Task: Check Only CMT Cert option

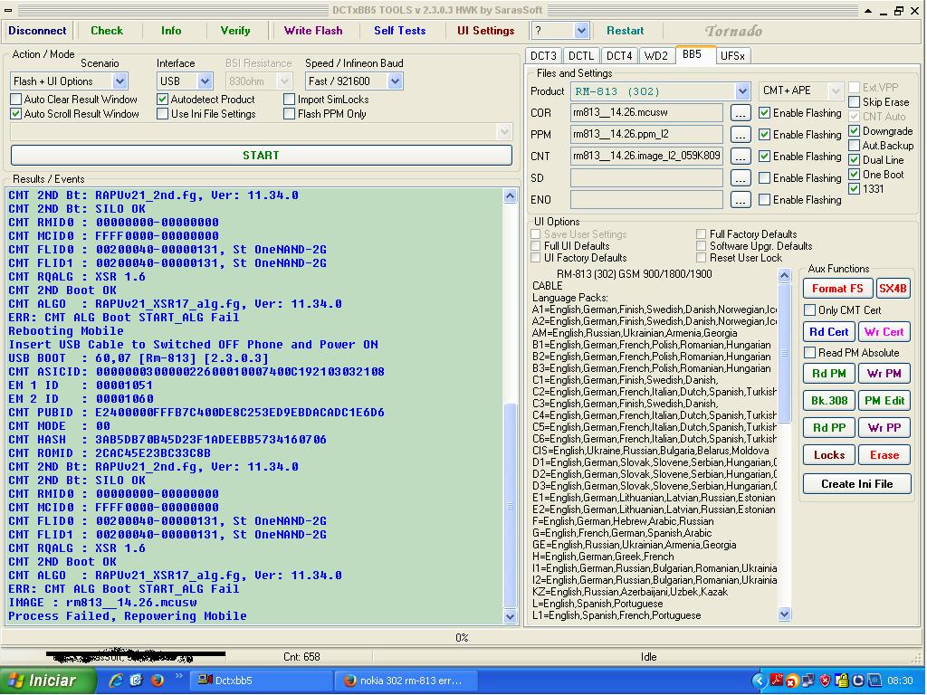Action: pos(810,310)
